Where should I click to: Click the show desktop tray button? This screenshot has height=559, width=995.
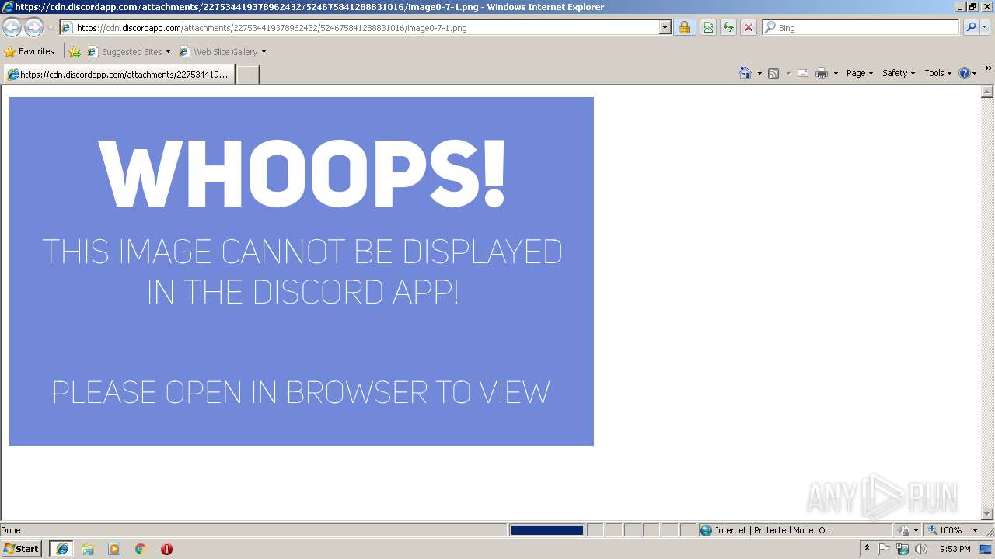[986, 549]
